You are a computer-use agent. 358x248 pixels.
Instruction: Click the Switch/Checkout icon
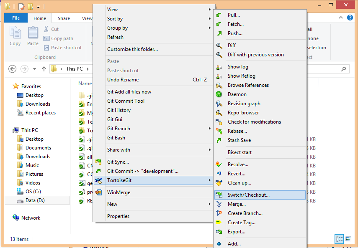point(219,195)
